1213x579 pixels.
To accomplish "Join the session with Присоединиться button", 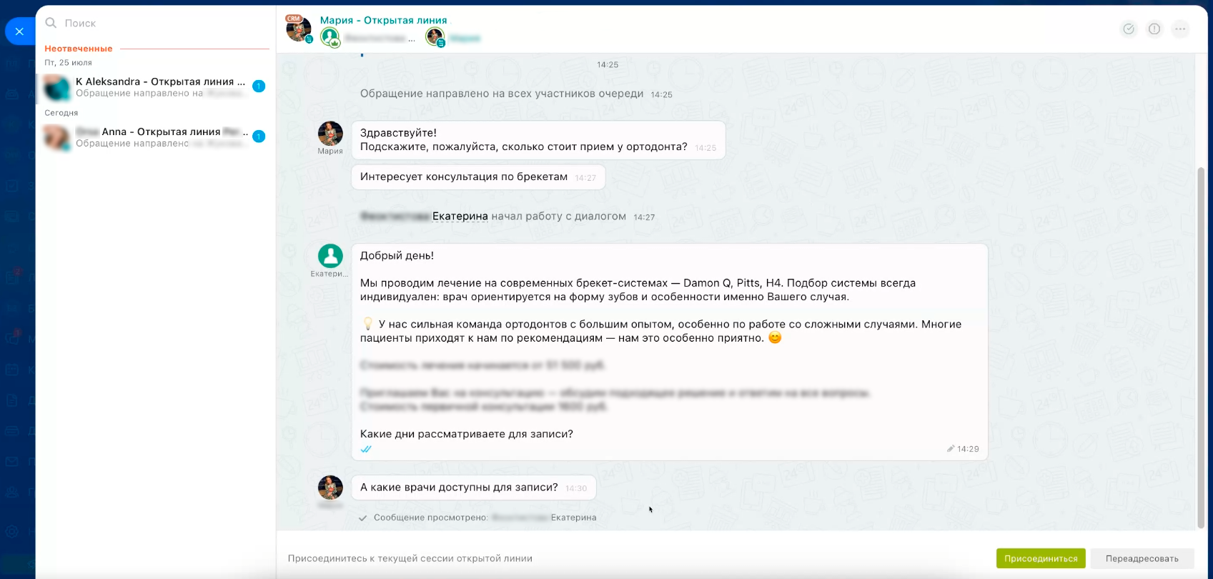I will (1041, 558).
